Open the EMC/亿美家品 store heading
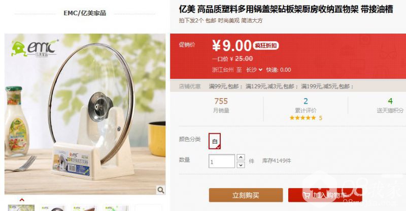The height and width of the screenshot is (211, 406). point(85,13)
